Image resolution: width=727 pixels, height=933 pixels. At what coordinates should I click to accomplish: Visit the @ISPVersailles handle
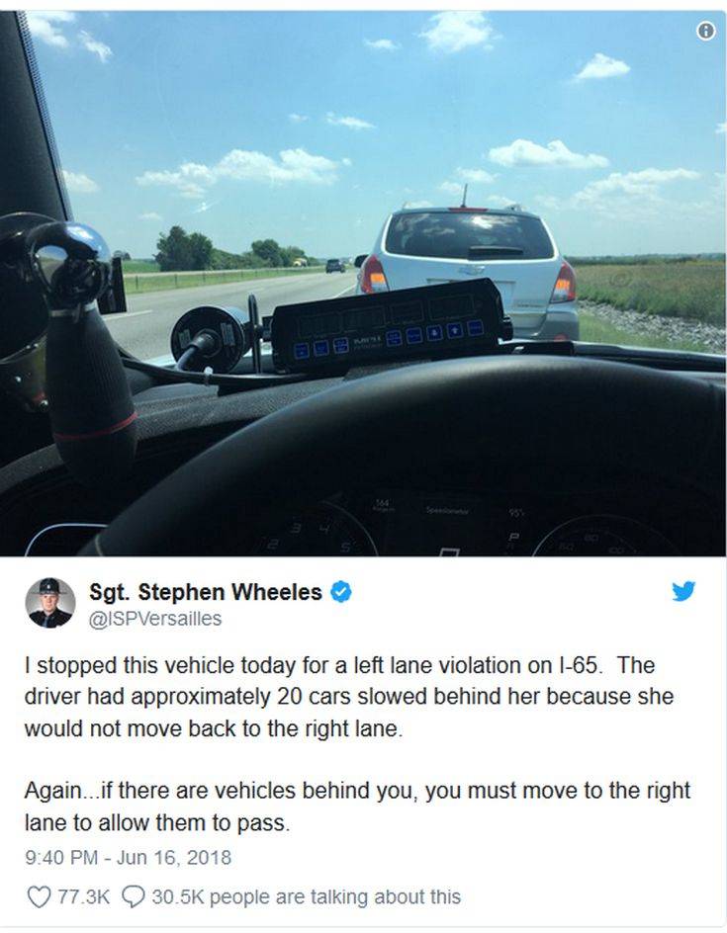(x=155, y=619)
